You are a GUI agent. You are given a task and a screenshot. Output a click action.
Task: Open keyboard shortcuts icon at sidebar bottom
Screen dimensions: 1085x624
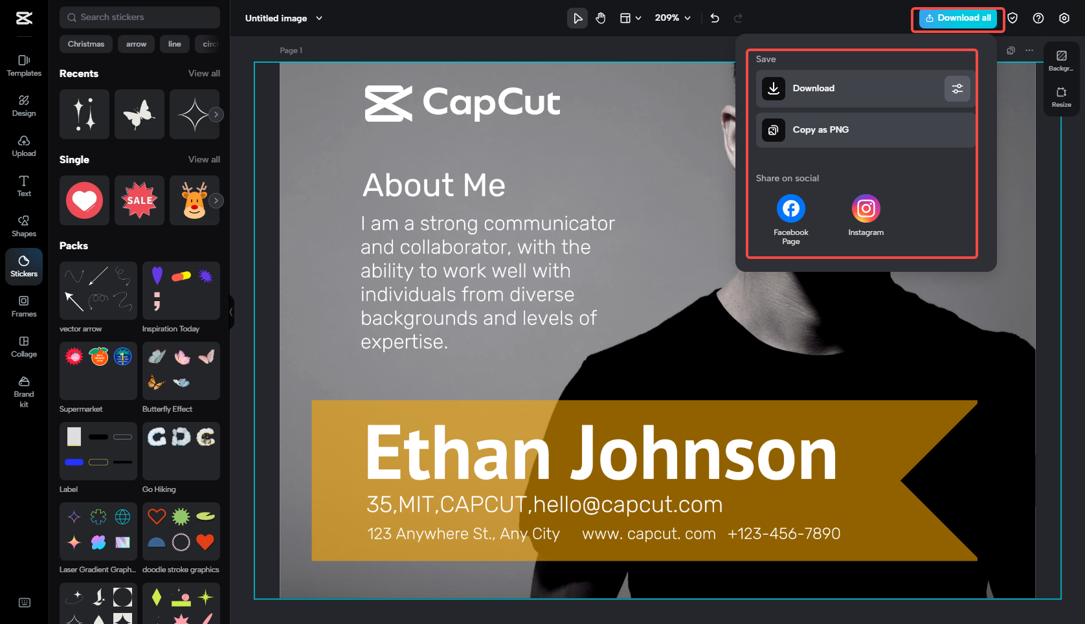25,603
